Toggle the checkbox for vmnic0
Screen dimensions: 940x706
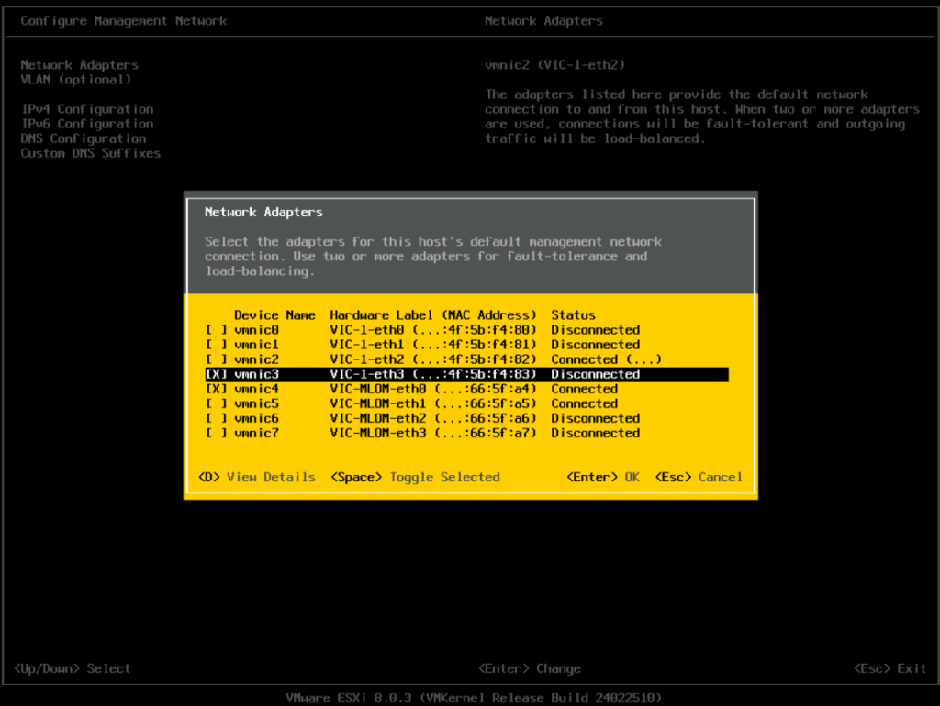click(x=217, y=330)
